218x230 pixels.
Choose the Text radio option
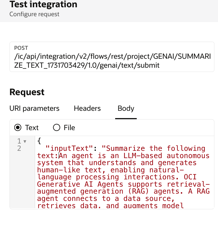[18, 128]
